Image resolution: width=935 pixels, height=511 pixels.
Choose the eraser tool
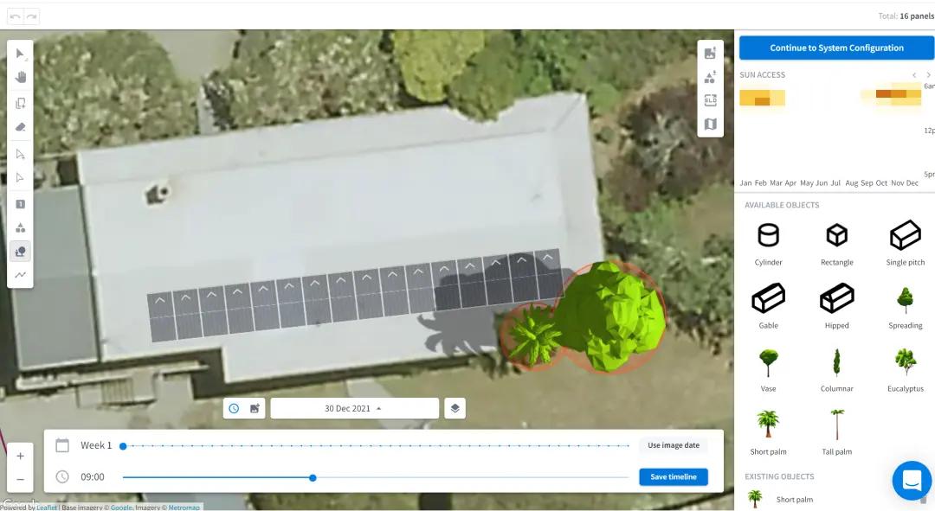(20, 127)
